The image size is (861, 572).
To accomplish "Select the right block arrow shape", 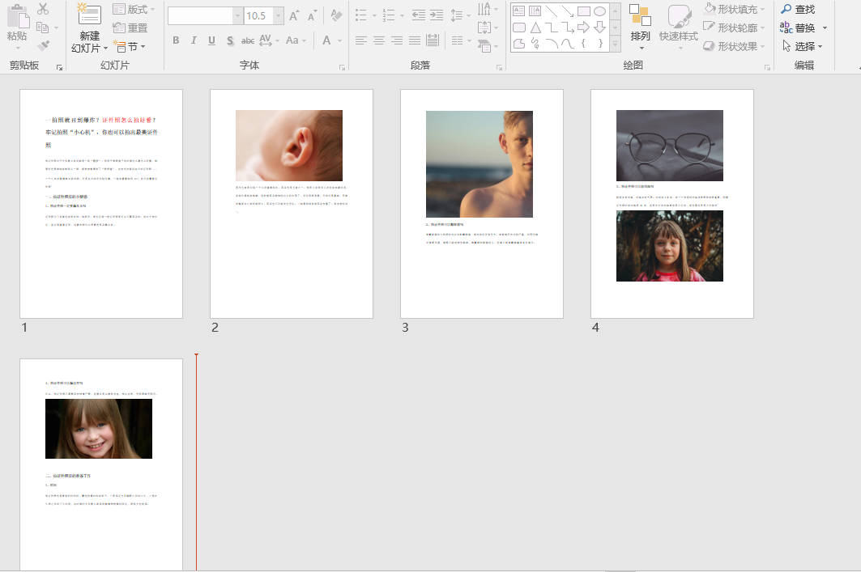I will coord(583,28).
